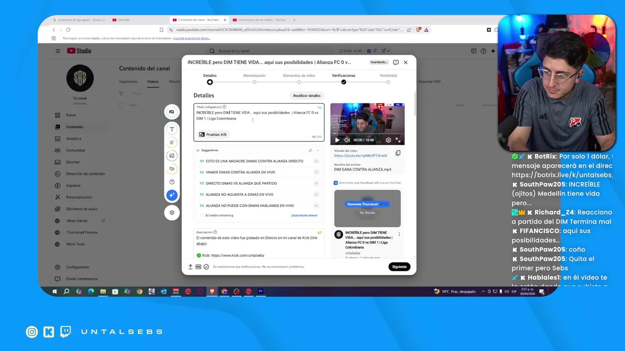Go to Detalles step
The image size is (625, 351).
210,78
